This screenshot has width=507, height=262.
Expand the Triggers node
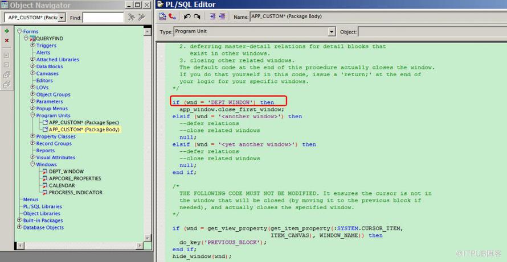coord(32,45)
